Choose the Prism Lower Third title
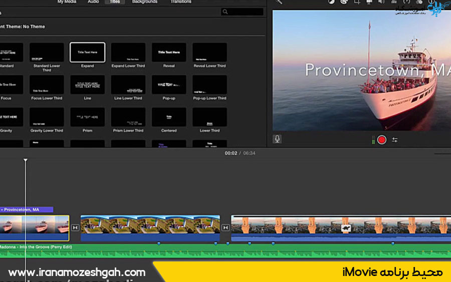 [x=128, y=117]
